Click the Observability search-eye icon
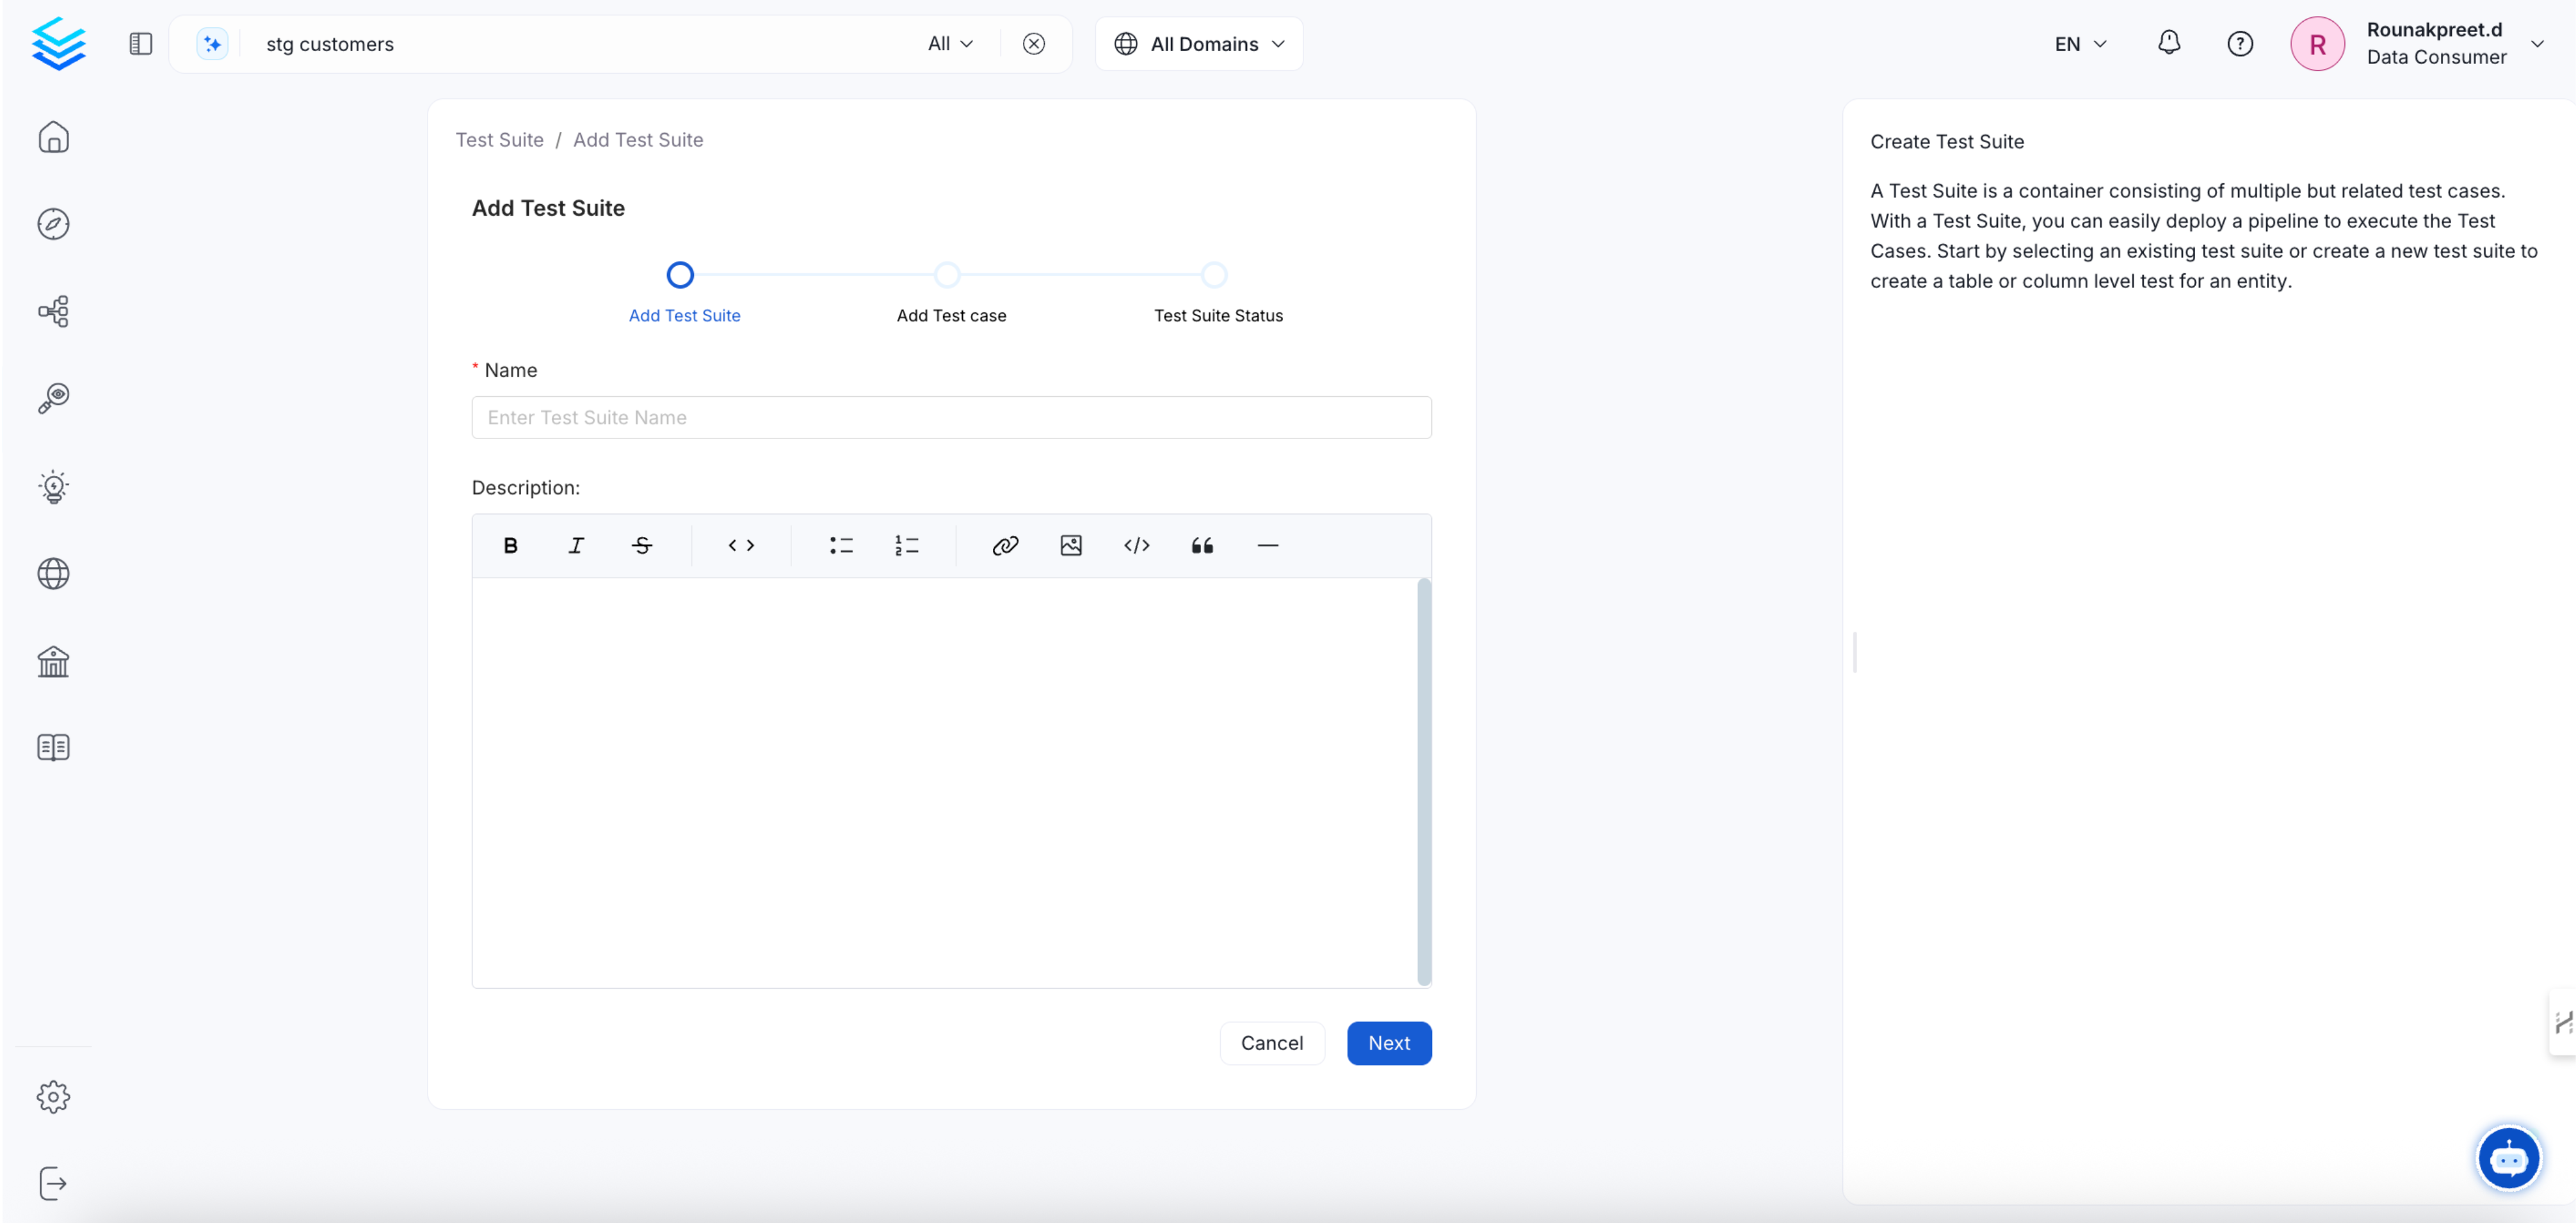This screenshot has height=1223, width=2576. point(53,397)
